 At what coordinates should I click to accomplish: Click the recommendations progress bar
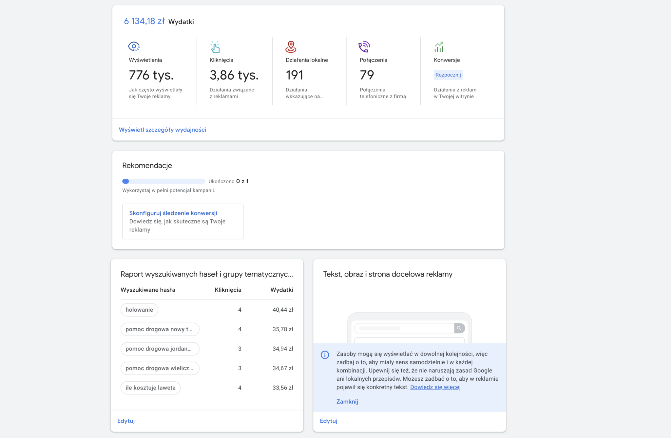point(163,181)
